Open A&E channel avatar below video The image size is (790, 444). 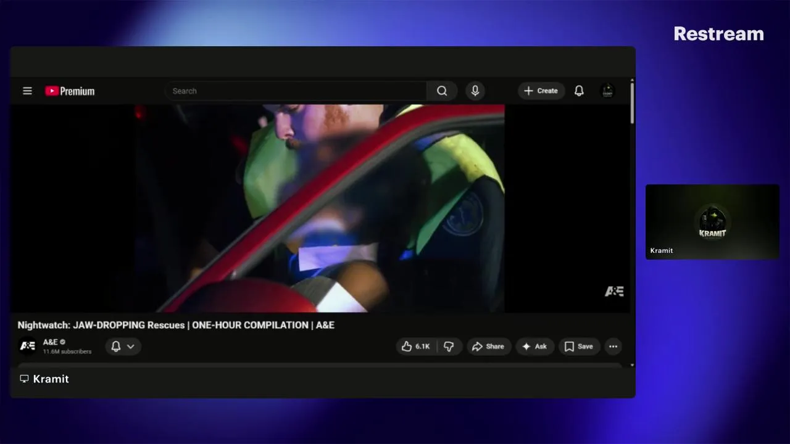(x=28, y=346)
